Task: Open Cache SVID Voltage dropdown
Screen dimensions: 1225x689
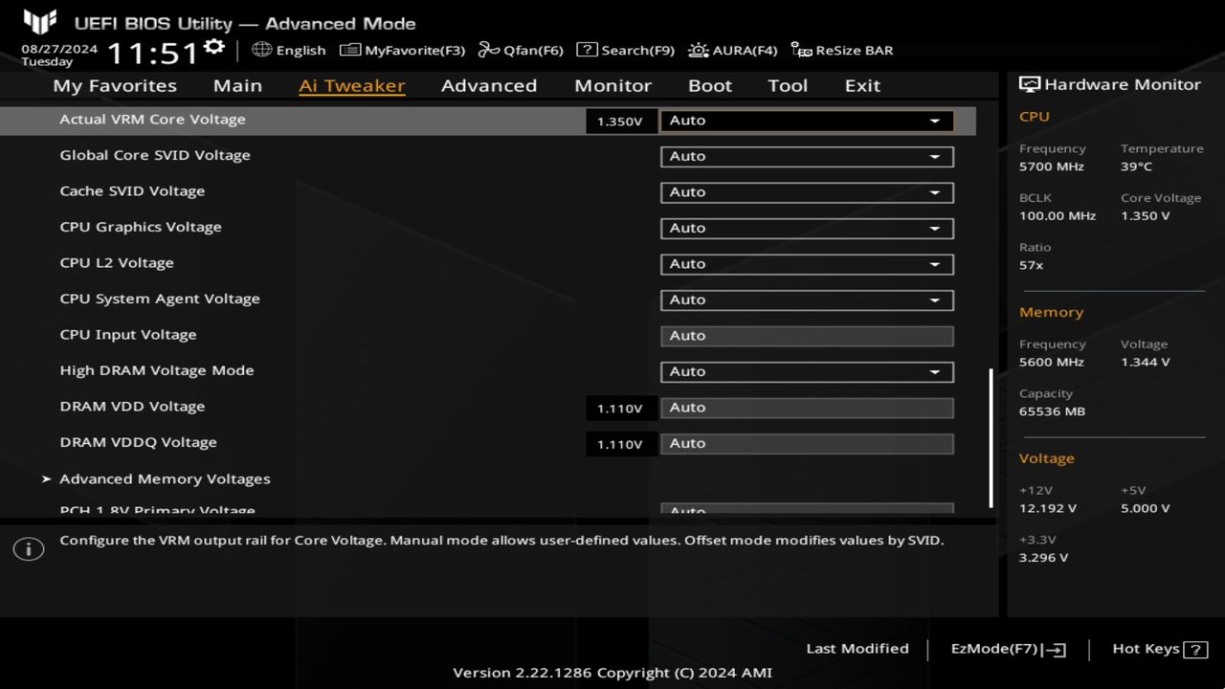Action: click(807, 192)
